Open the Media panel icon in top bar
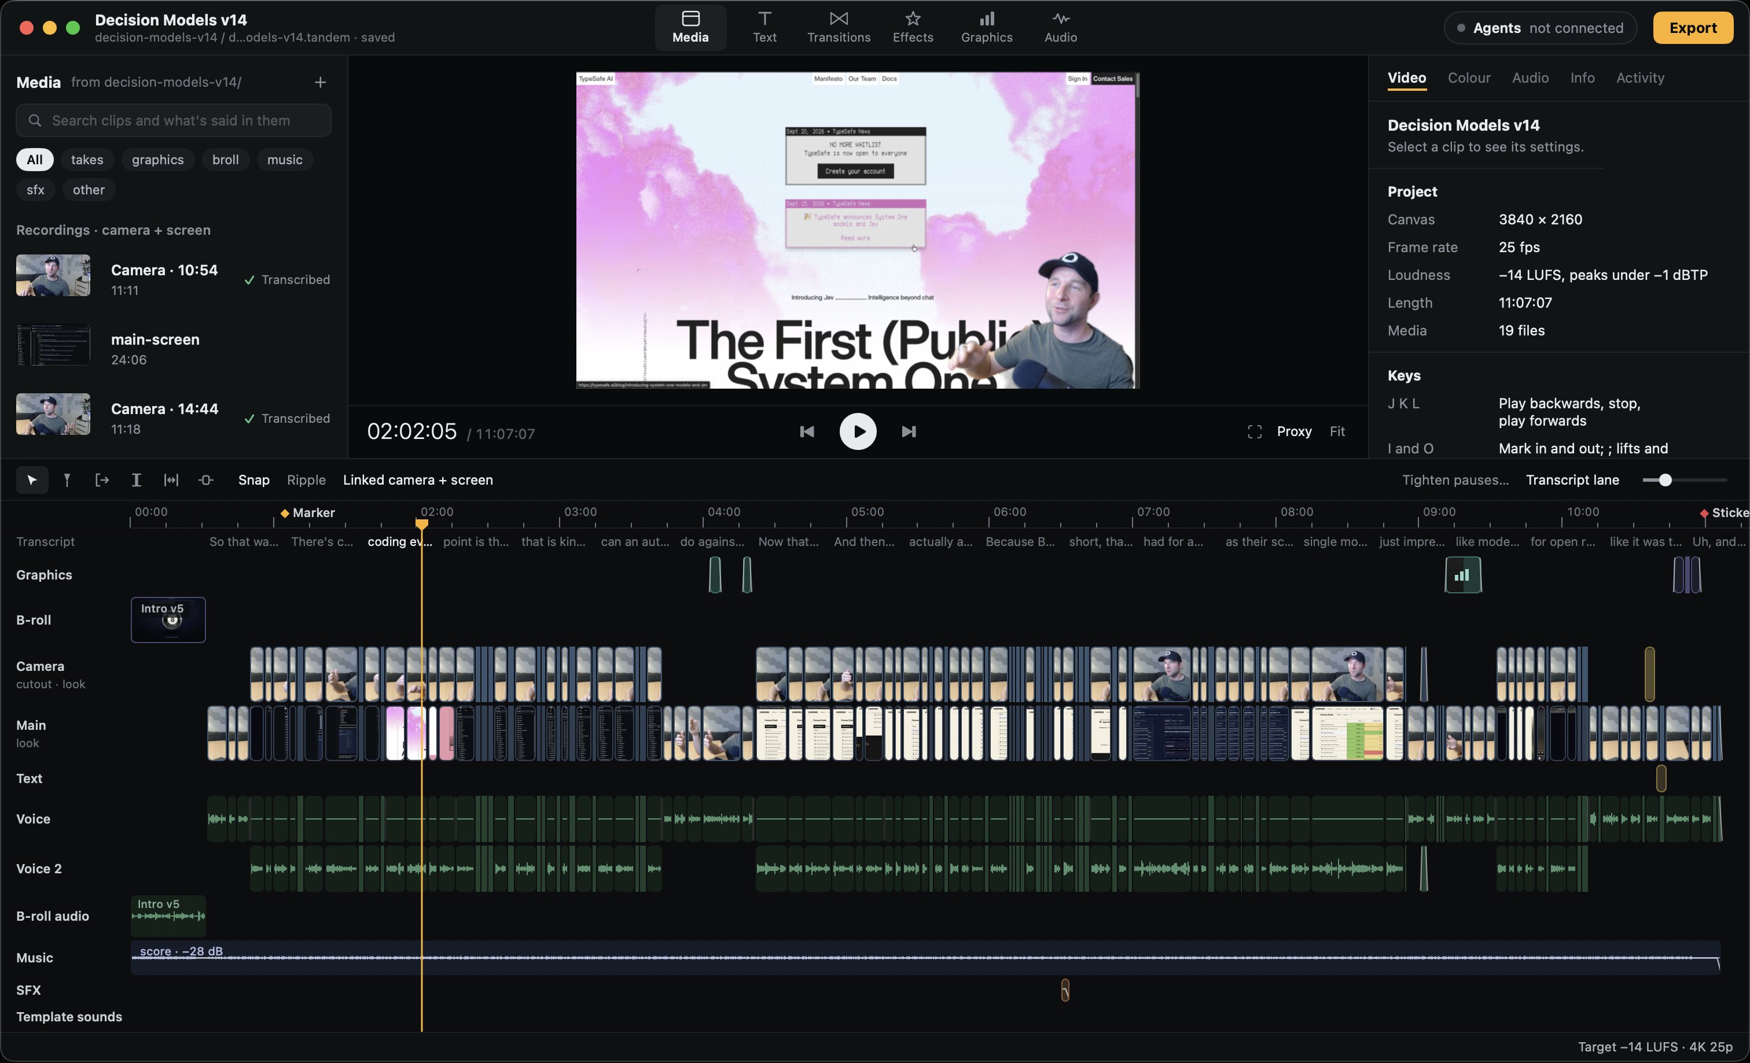This screenshot has width=1750, height=1063. click(690, 27)
